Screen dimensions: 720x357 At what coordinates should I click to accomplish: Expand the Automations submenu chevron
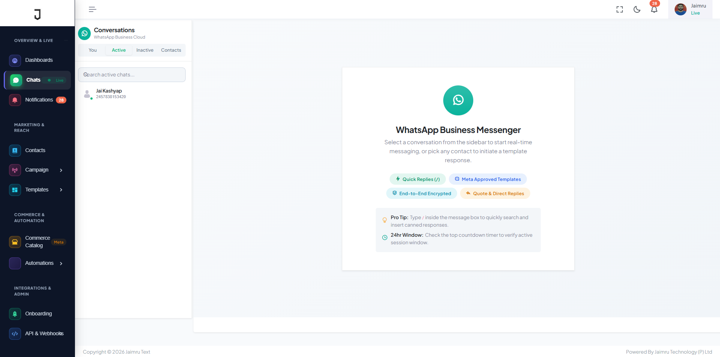point(61,263)
